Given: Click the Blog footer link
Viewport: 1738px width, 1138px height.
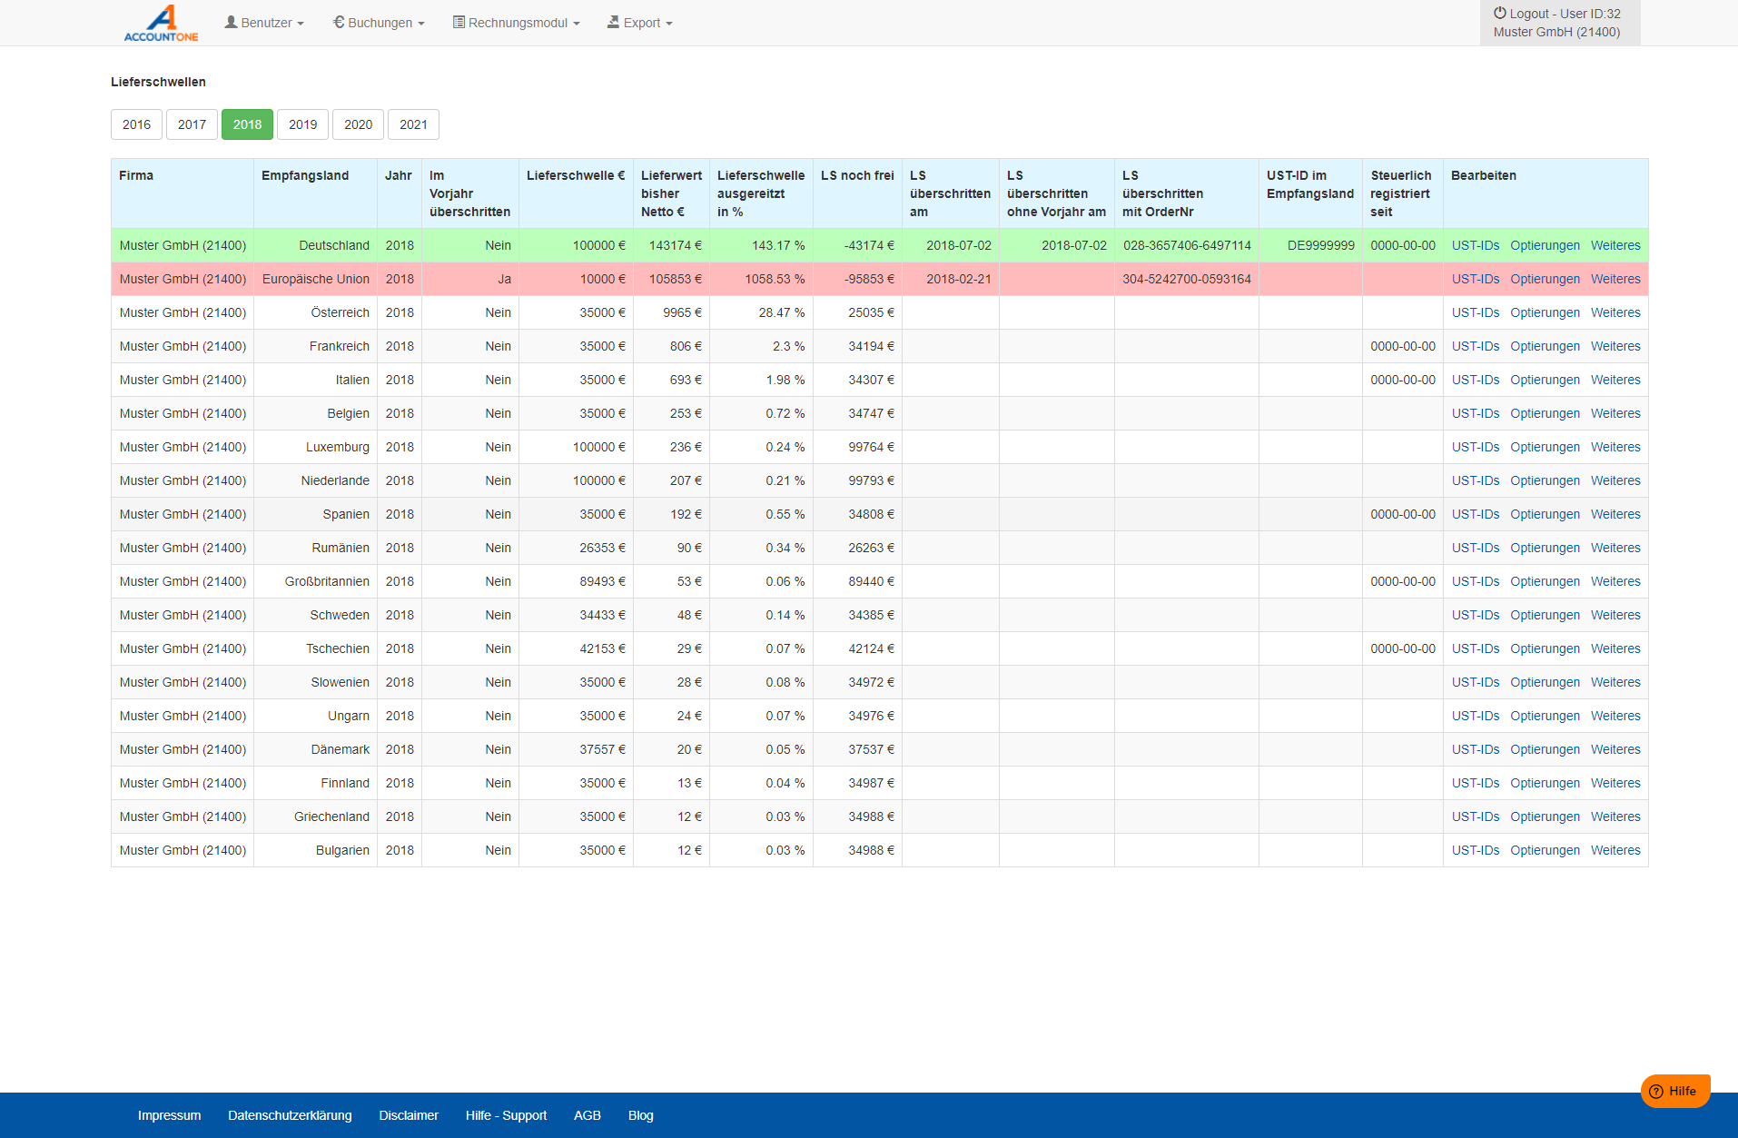Looking at the screenshot, I should 640,1115.
